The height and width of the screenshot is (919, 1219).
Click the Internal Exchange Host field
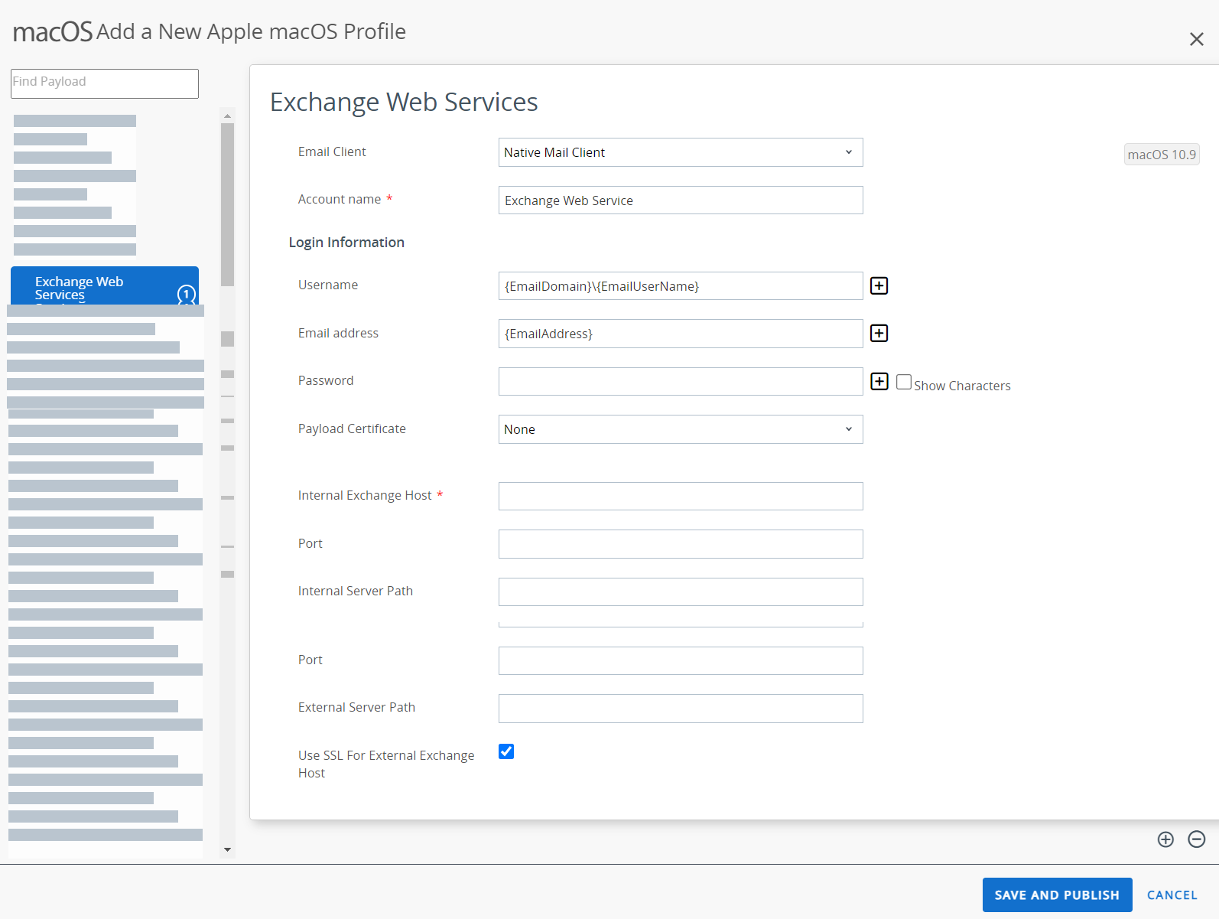coord(681,496)
